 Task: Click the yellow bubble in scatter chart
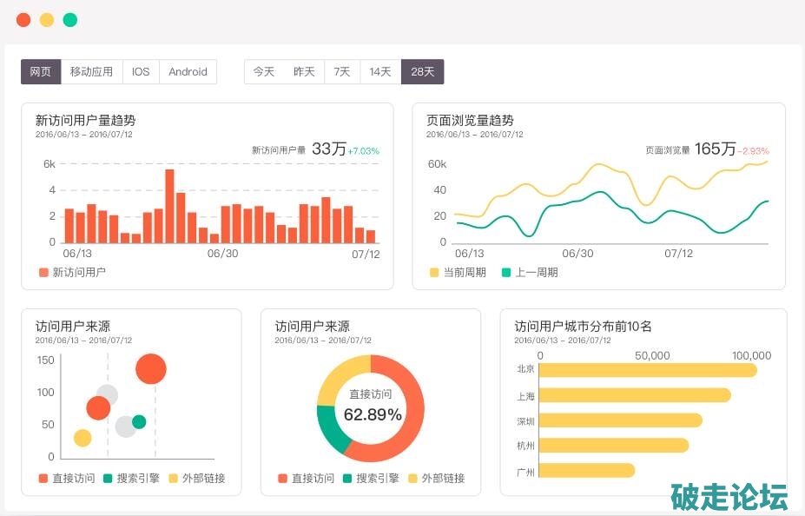[82, 438]
